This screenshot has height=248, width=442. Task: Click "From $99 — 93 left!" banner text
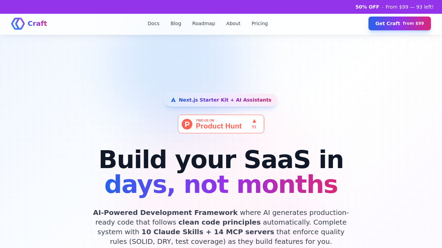pyautogui.click(x=409, y=7)
